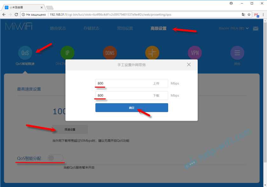Click the scrollbar down arrow
The image size is (267, 187).
(265, 185)
